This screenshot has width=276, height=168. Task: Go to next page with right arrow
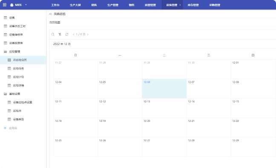[x=88, y=34]
